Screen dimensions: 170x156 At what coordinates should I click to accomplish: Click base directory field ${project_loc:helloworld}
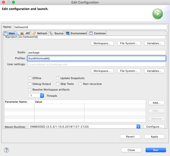coord(85,37)
